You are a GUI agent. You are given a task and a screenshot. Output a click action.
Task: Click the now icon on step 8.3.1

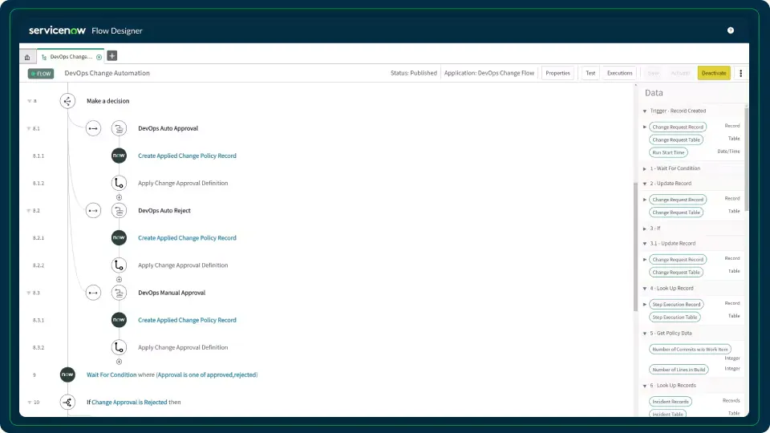point(119,320)
